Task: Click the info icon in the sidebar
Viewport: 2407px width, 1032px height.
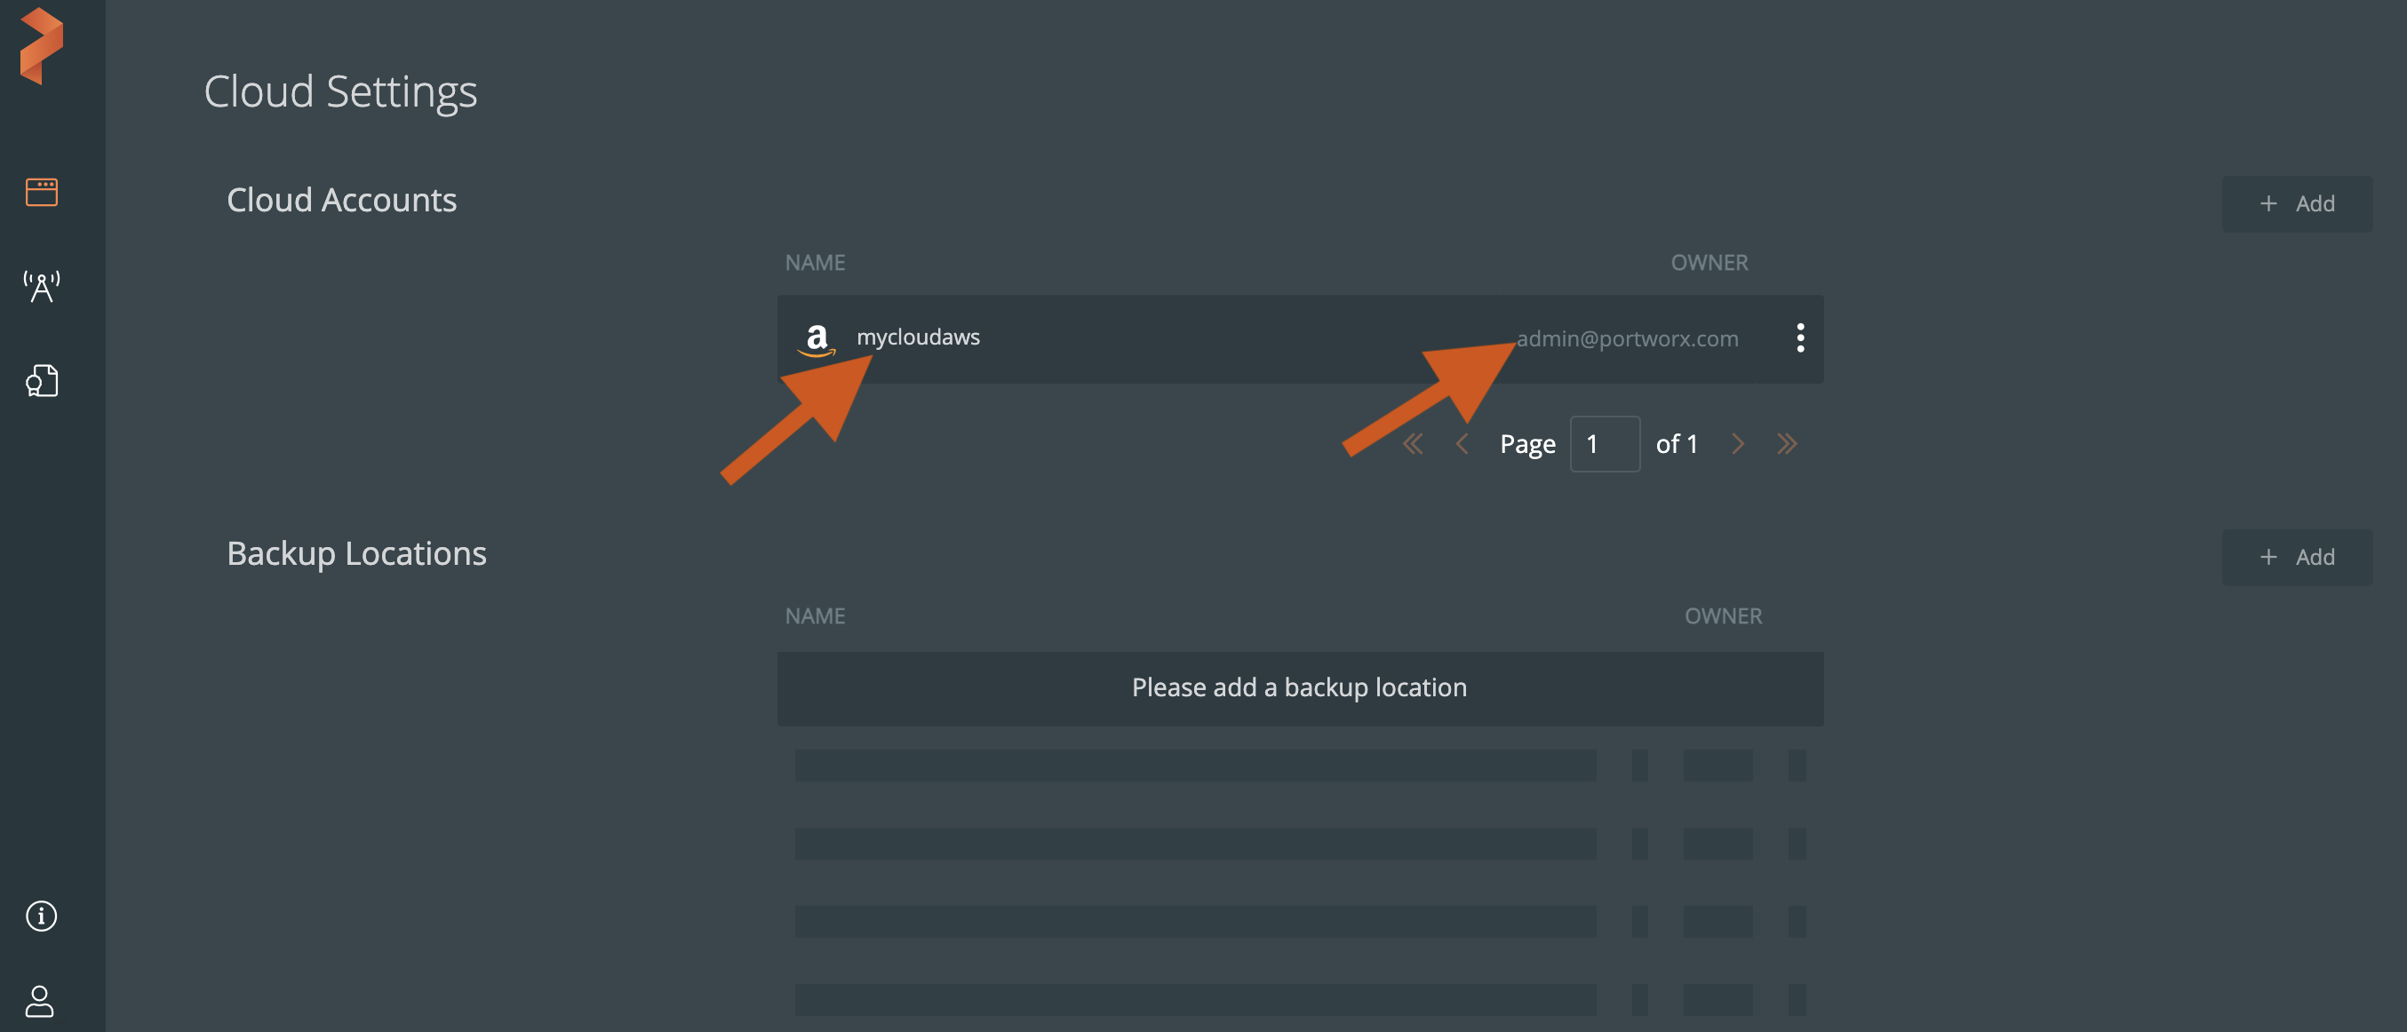Action: pos(41,916)
